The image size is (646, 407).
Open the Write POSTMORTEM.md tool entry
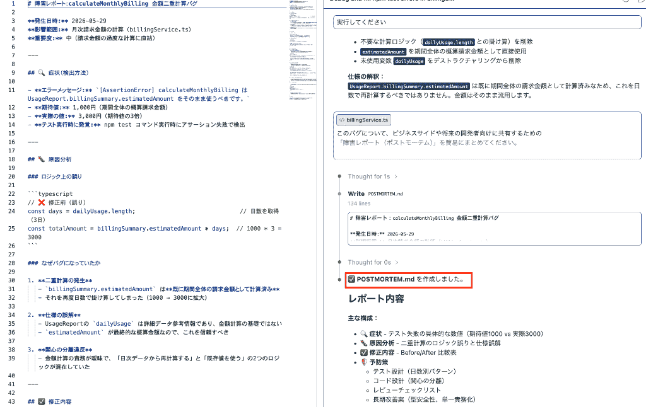[375, 194]
